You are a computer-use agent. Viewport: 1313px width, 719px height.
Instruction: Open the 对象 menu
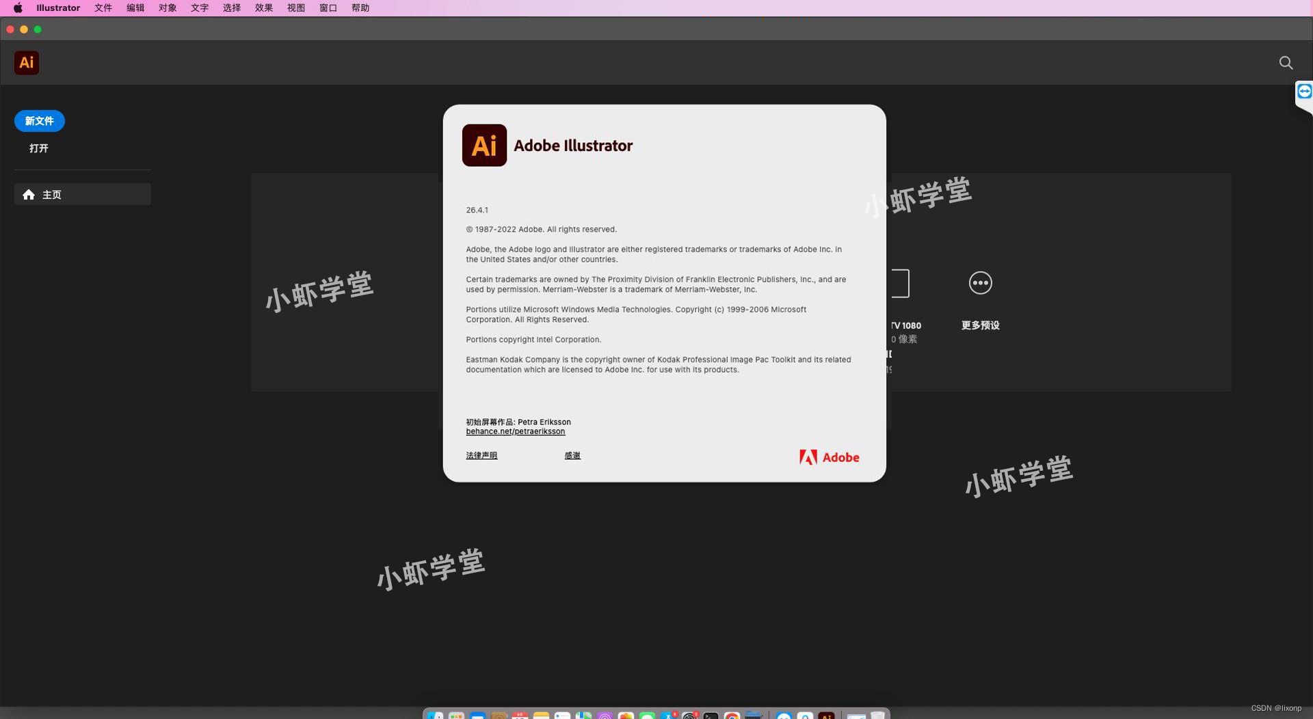point(168,8)
